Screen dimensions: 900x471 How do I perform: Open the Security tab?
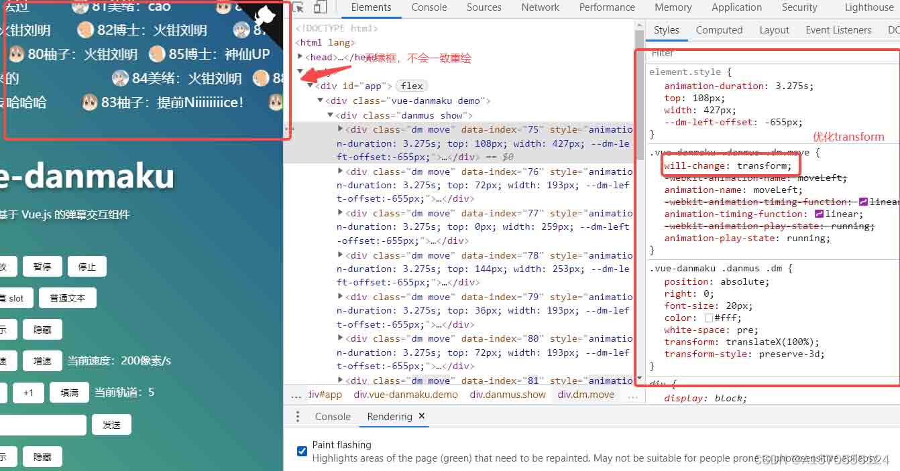(799, 7)
